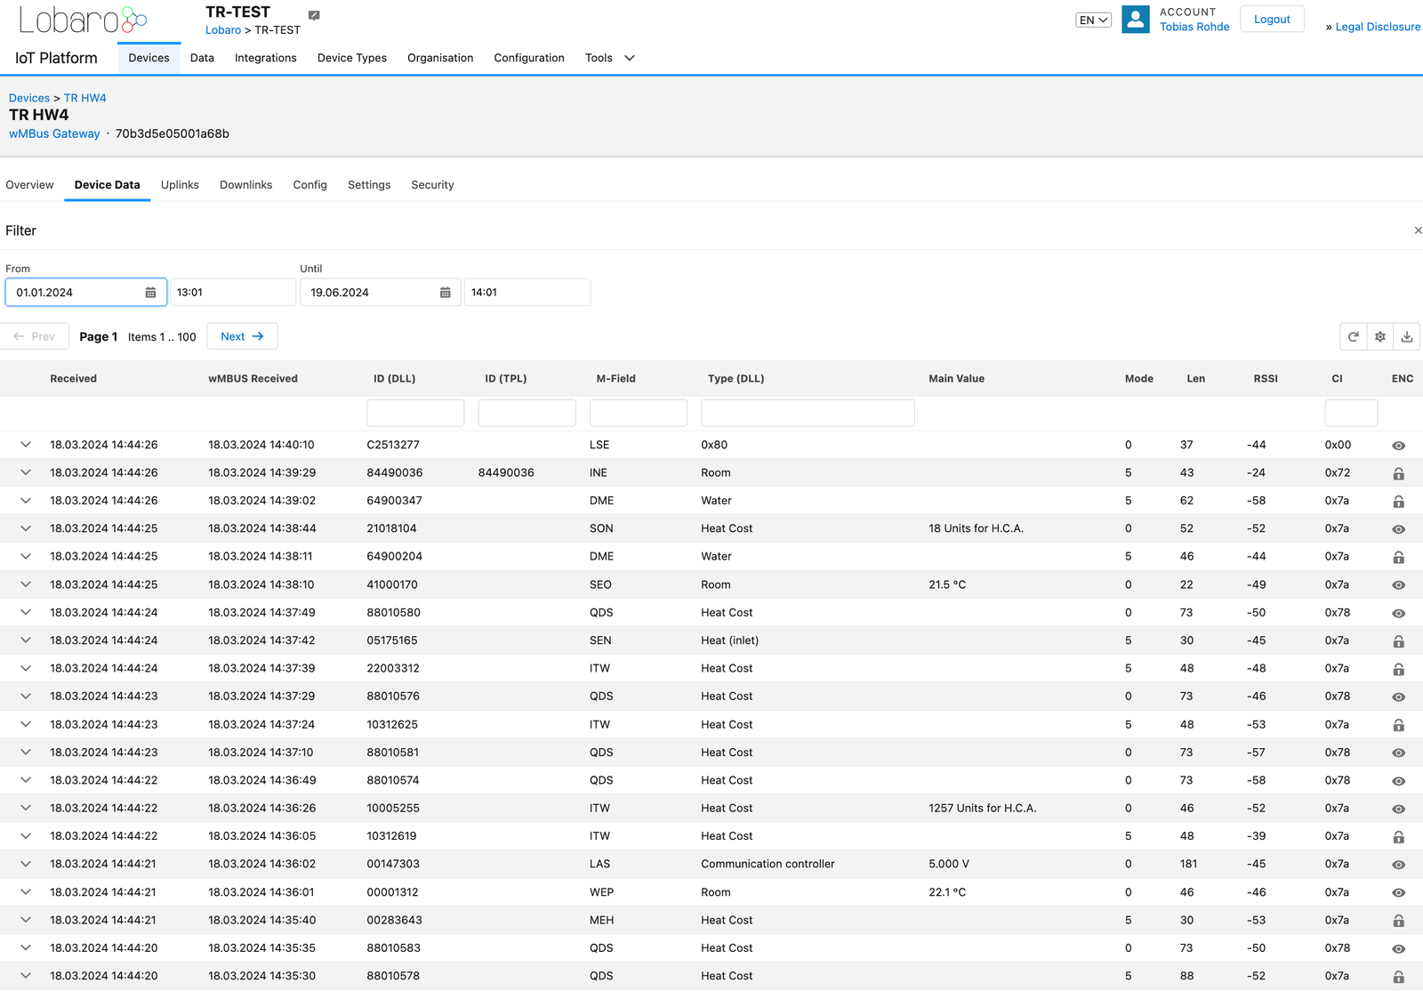Click the Configuration menu item
This screenshot has width=1423, height=999.
click(529, 58)
